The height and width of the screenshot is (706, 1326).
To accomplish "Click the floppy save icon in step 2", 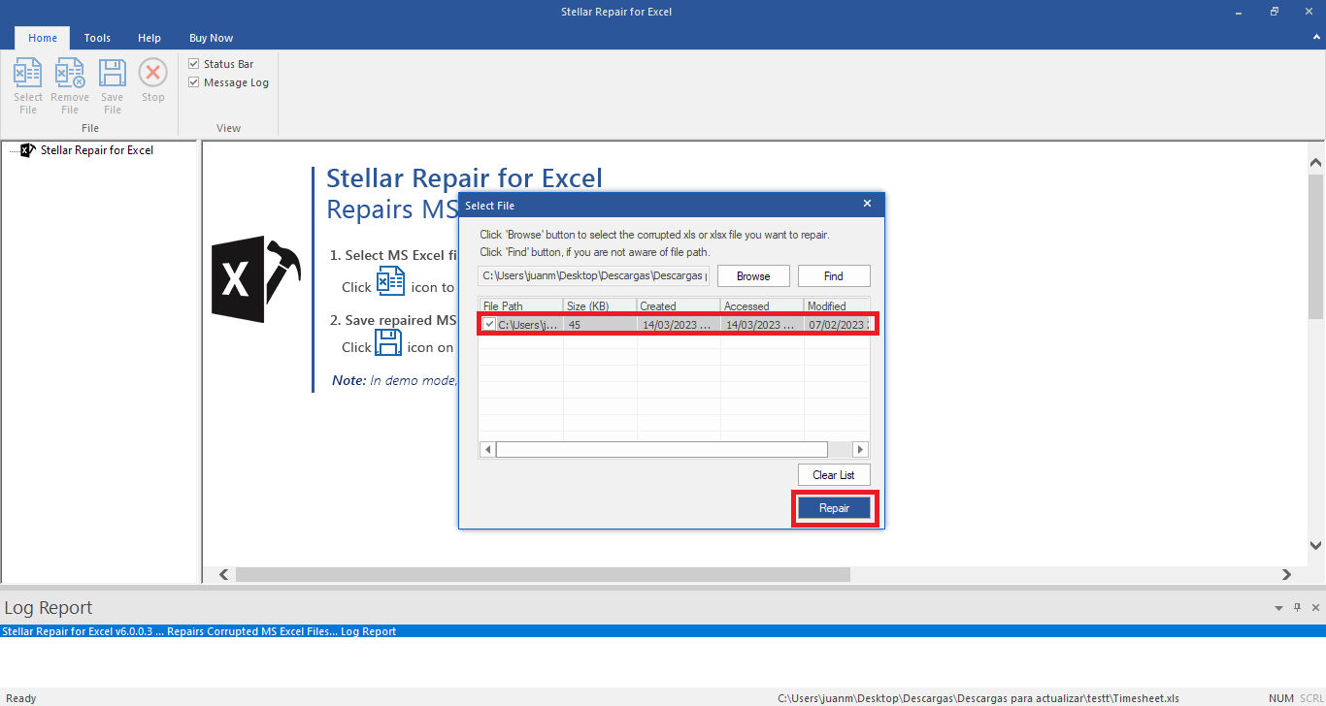I will pos(388,342).
